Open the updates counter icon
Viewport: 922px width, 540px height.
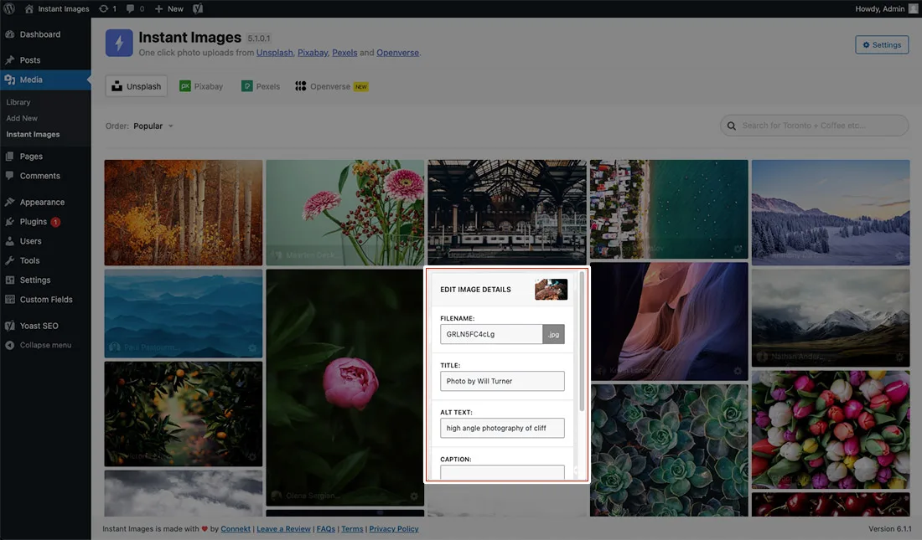click(107, 9)
